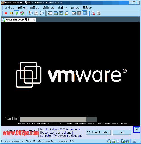Open the 帮助 (H) menu
The image size is (141, 144).
87,7
